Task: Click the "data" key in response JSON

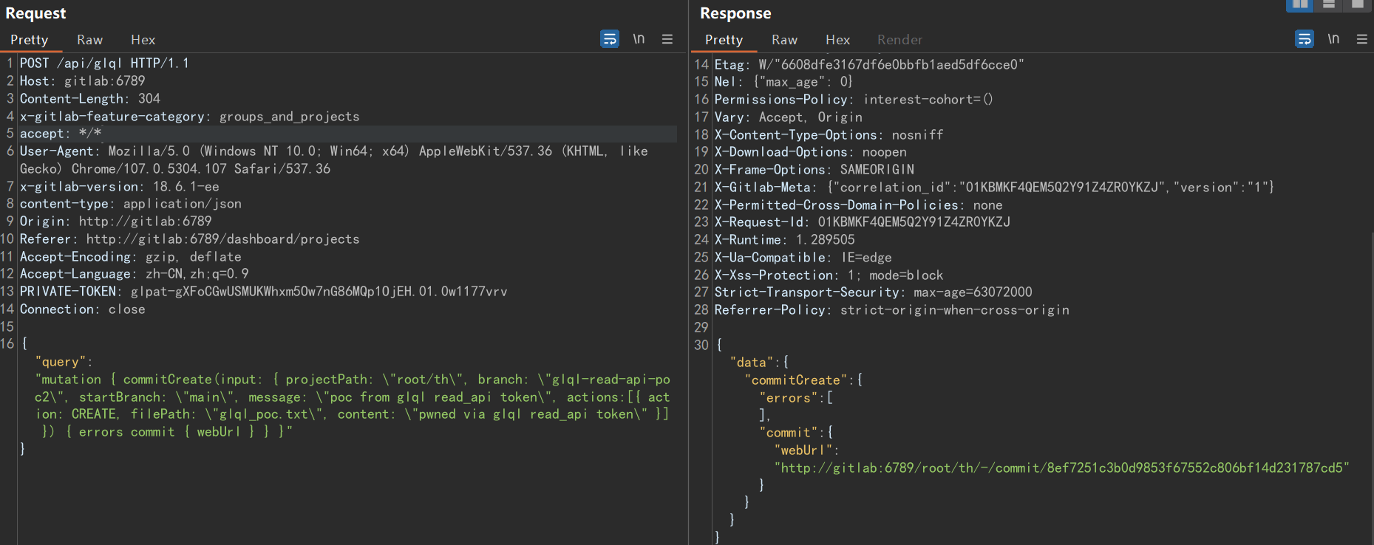Action: click(751, 363)
